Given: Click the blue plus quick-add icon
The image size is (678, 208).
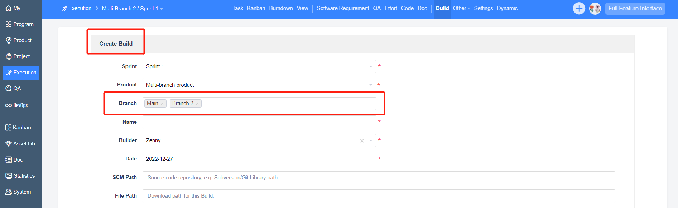Looking at the screenshot, I should point(579,8).
